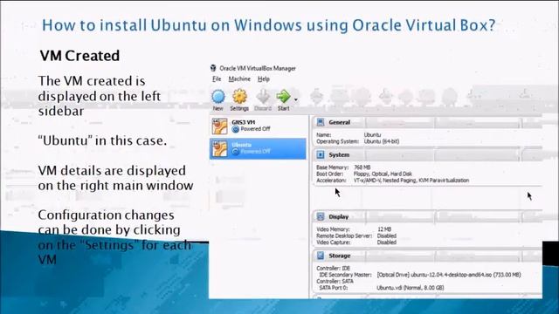
Task: Click the Controller: IDE label
Action: (x=334, y=269)
